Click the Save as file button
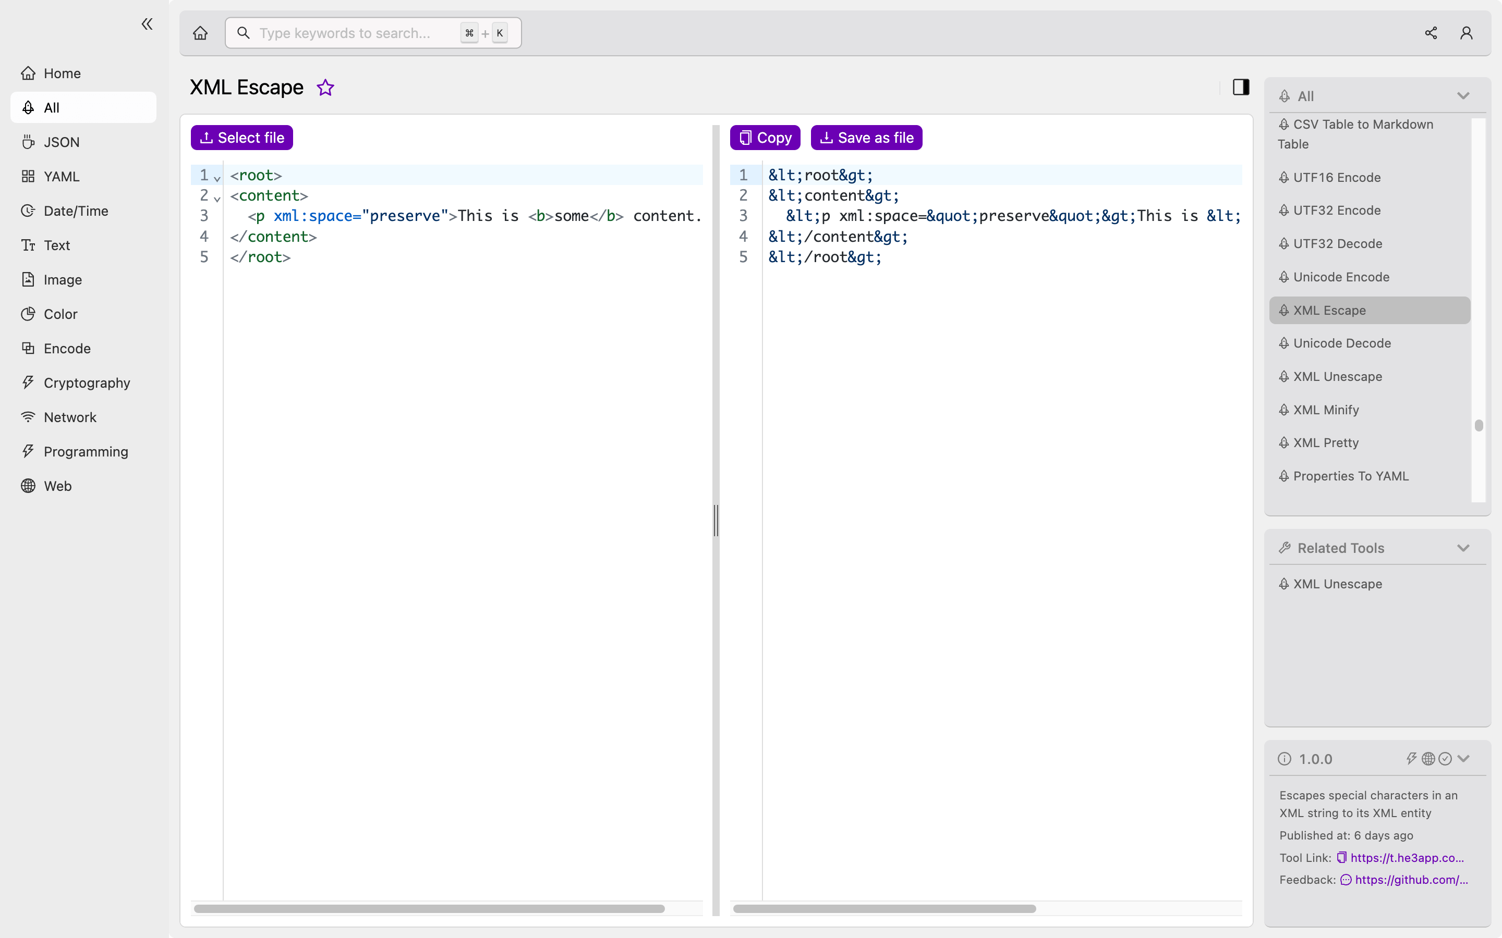The width and height of the screenshot is (1502, 938). pos(866,137)
